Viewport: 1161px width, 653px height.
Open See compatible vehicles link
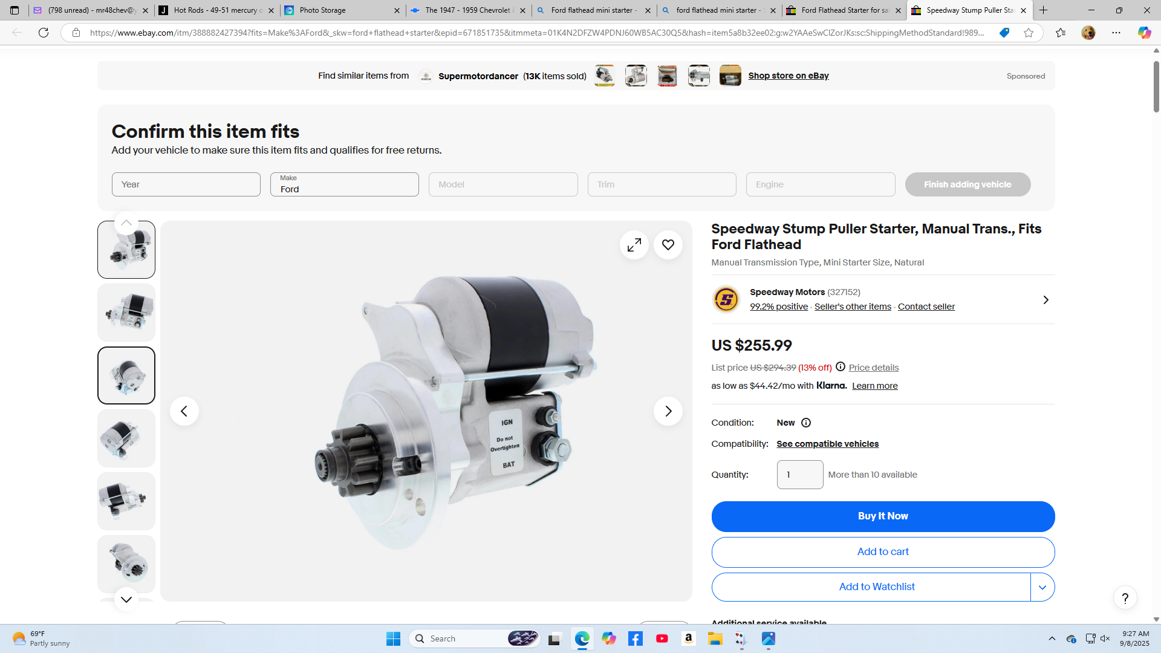(827, 444)
